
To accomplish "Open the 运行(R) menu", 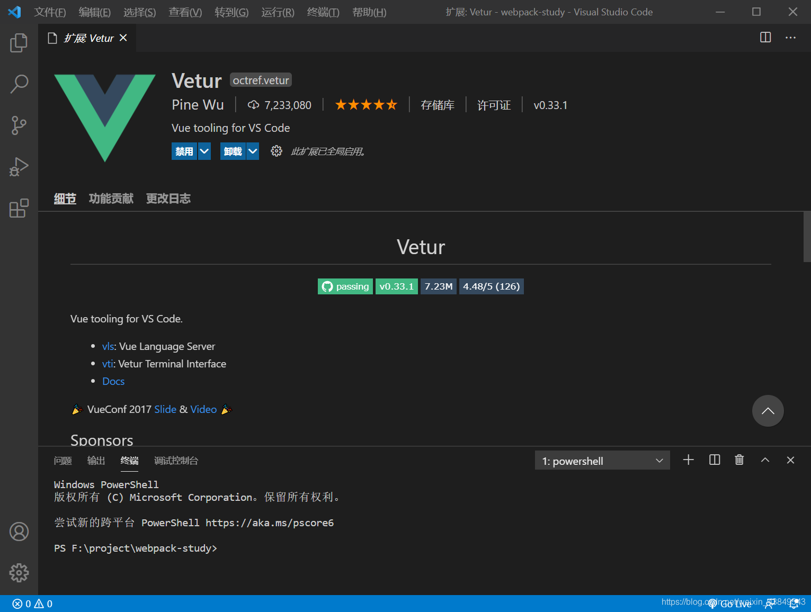I will pos(278,12).
